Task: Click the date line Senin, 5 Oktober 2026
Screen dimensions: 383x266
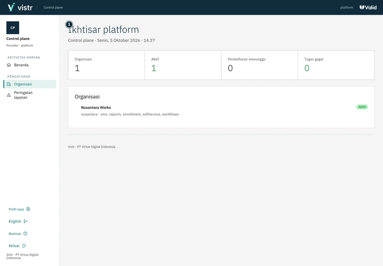Action: point(111,40)
